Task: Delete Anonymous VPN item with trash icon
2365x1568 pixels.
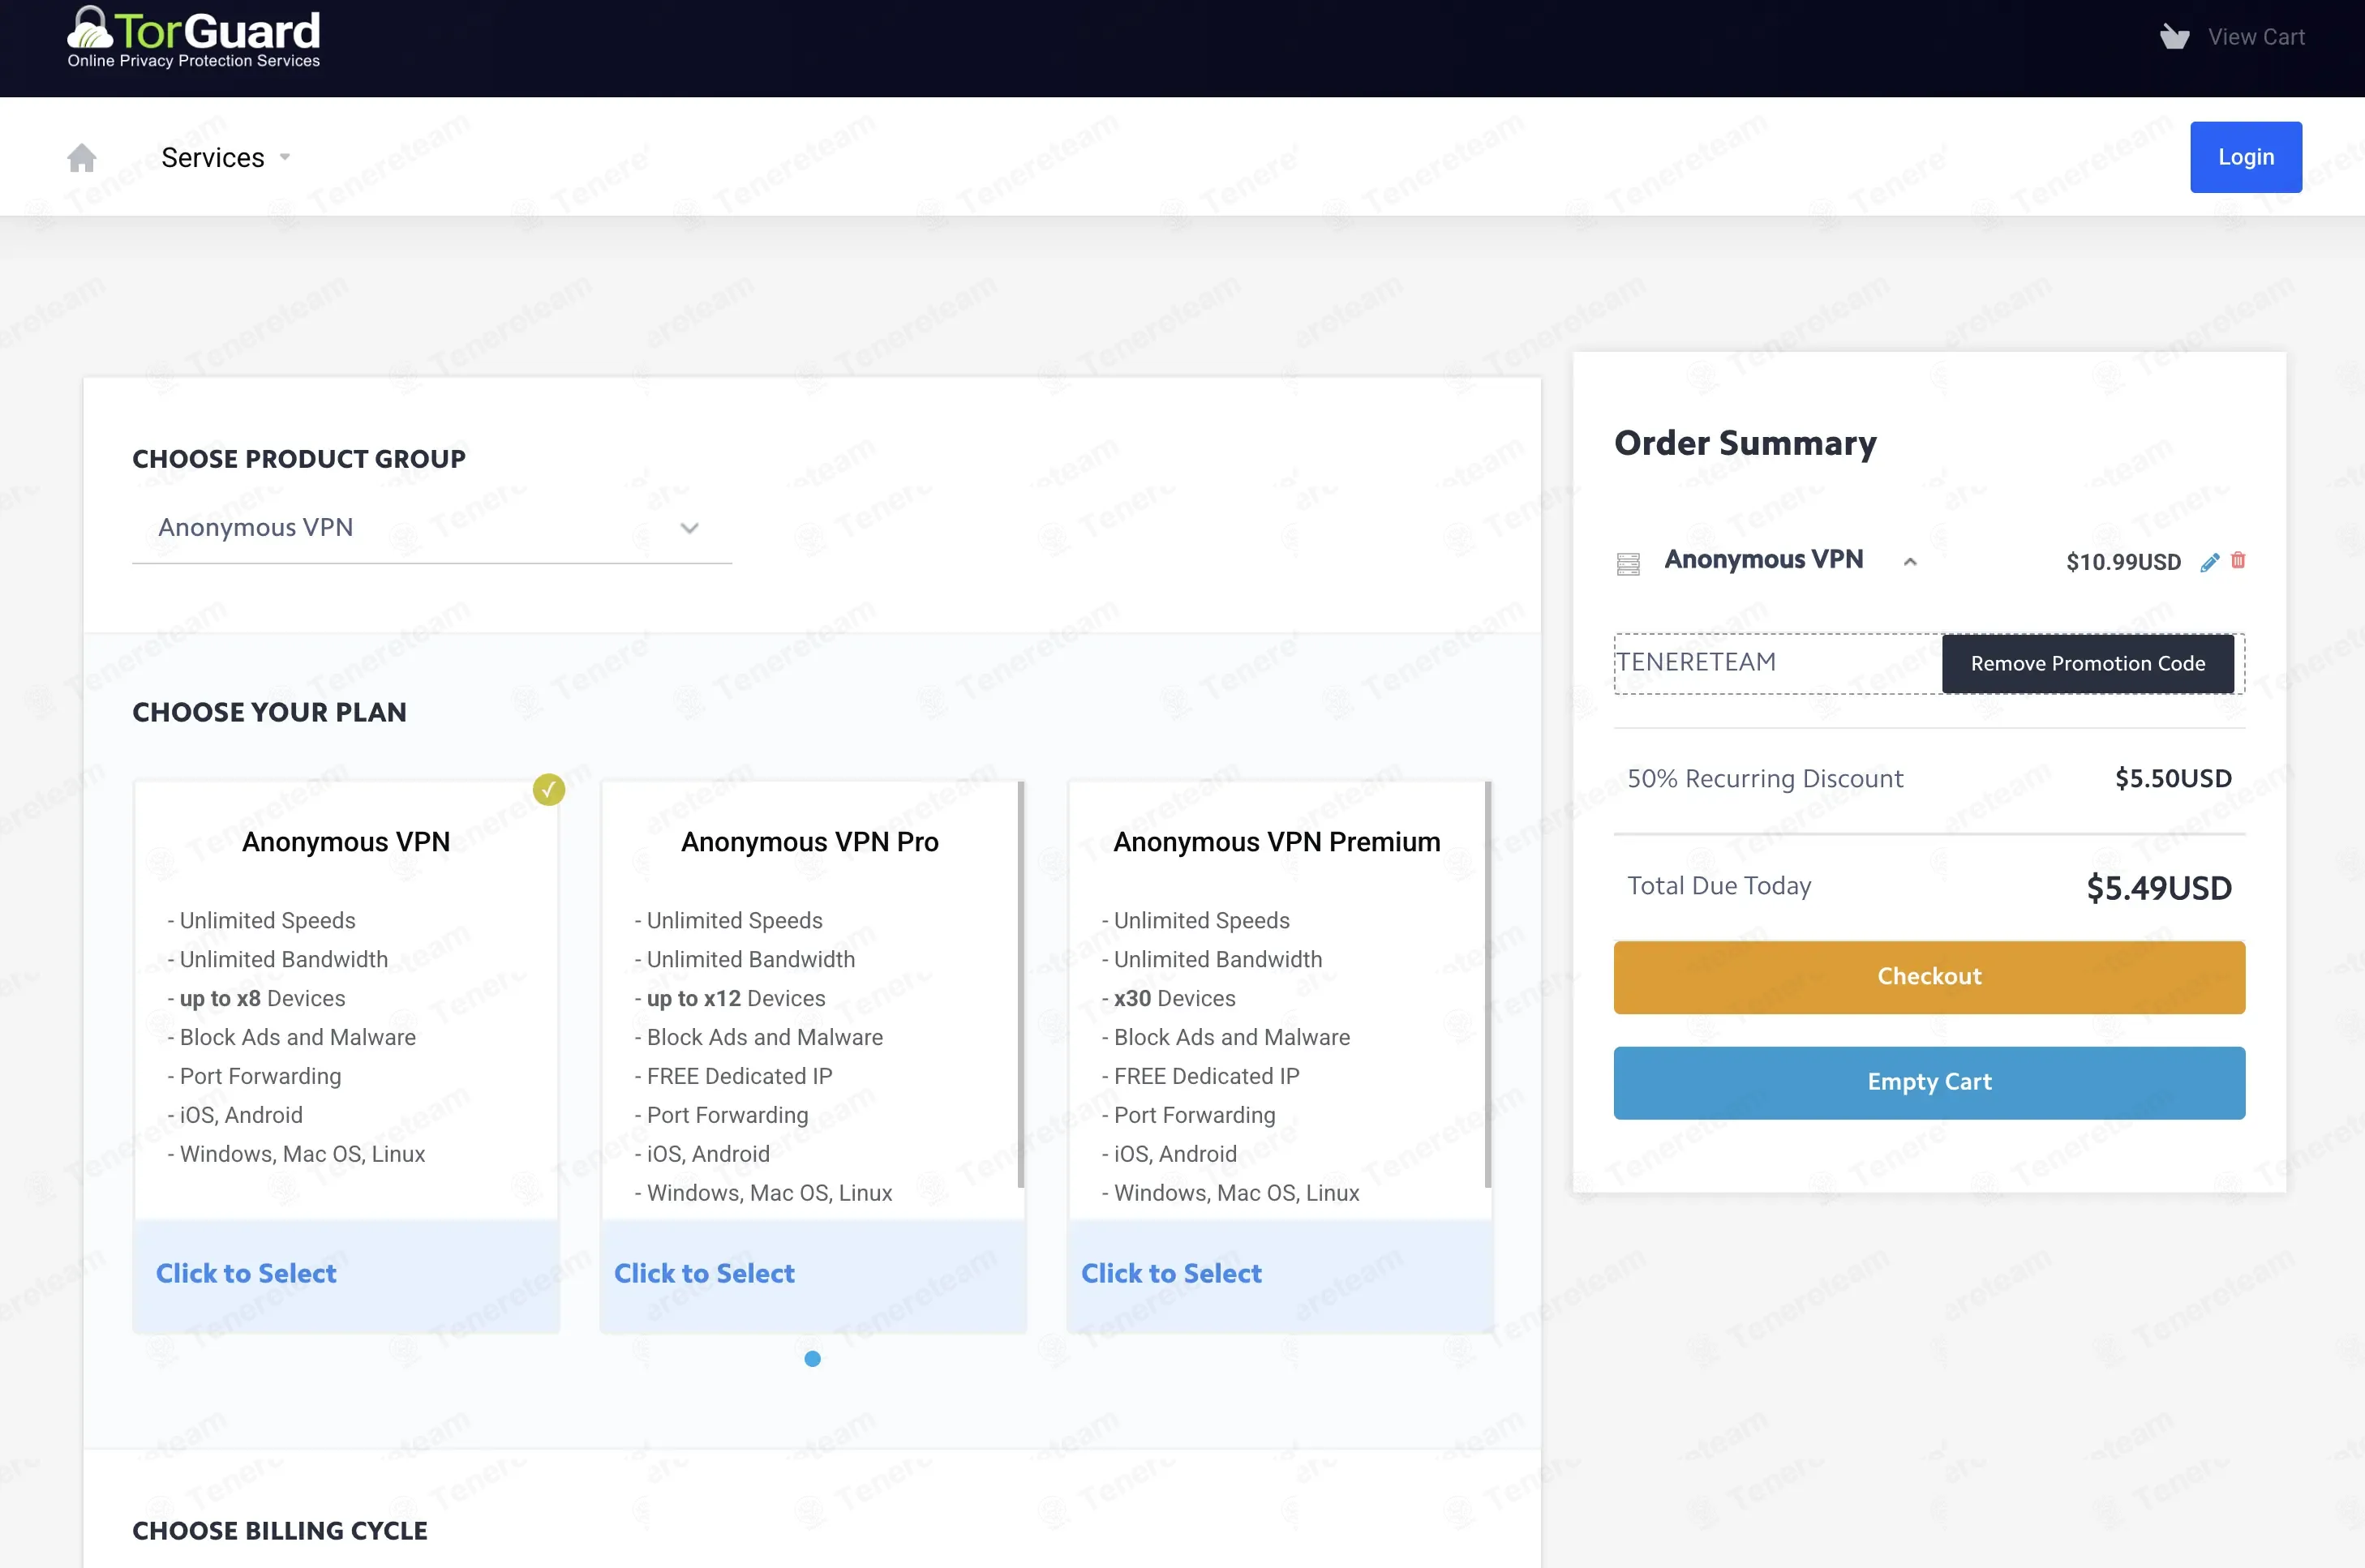Action: [x=2238, y=561]
